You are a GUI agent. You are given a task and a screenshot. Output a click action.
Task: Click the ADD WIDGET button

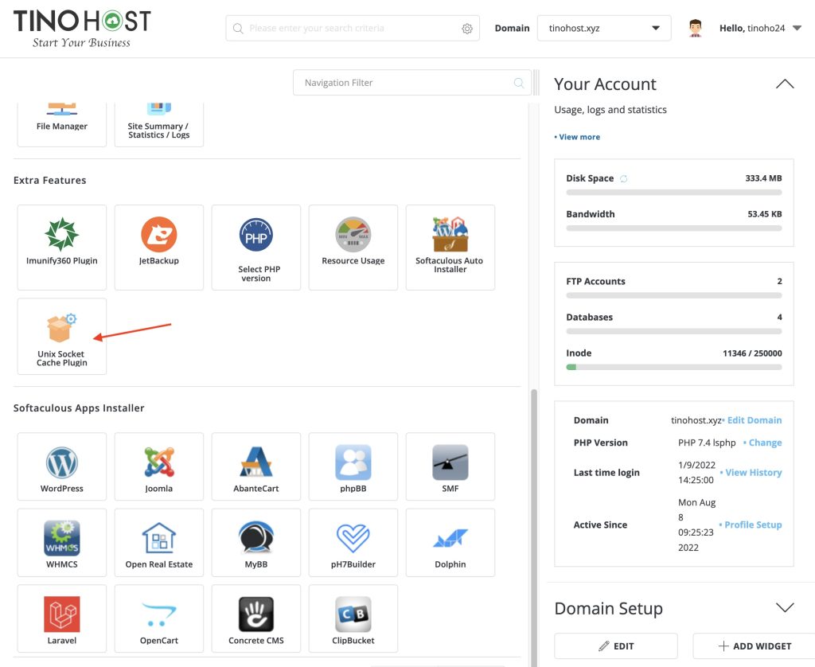755,646
